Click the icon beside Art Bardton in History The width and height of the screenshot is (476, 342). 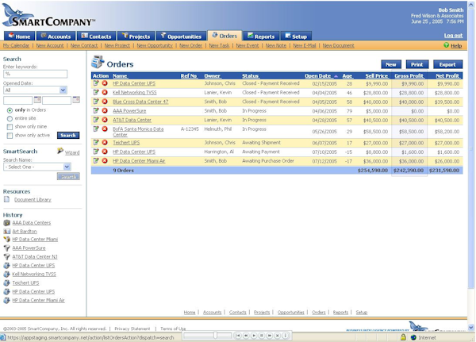pos(6,231)
